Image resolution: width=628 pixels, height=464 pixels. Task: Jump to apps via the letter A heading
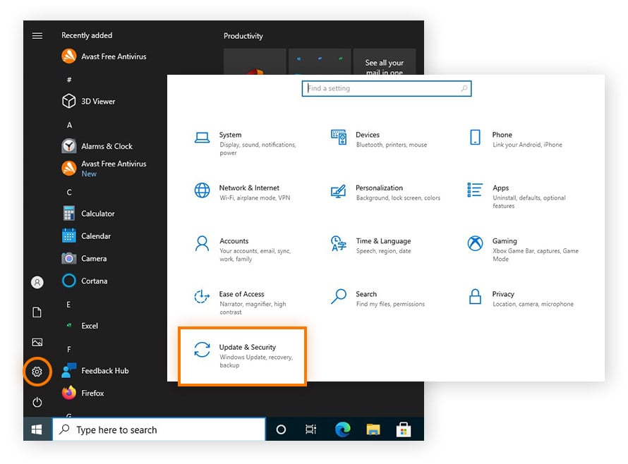click(68, 125)
